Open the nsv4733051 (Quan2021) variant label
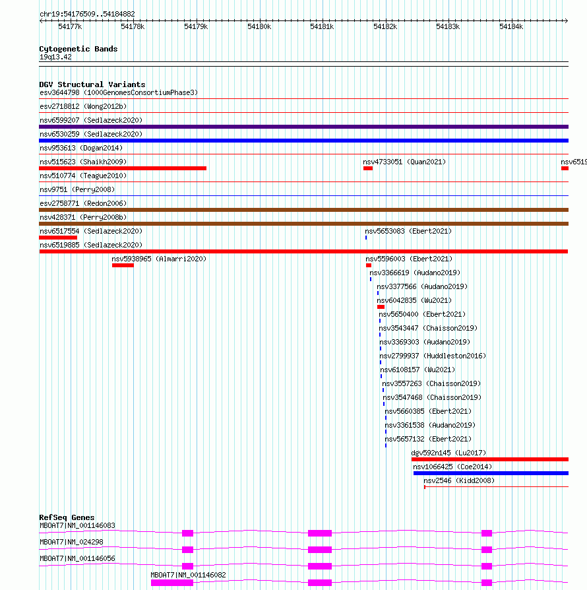This screenshot has height=590, width=587. click(404, 162)
